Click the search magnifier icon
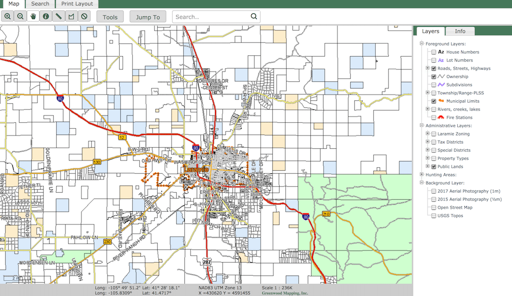 point(253,16)
